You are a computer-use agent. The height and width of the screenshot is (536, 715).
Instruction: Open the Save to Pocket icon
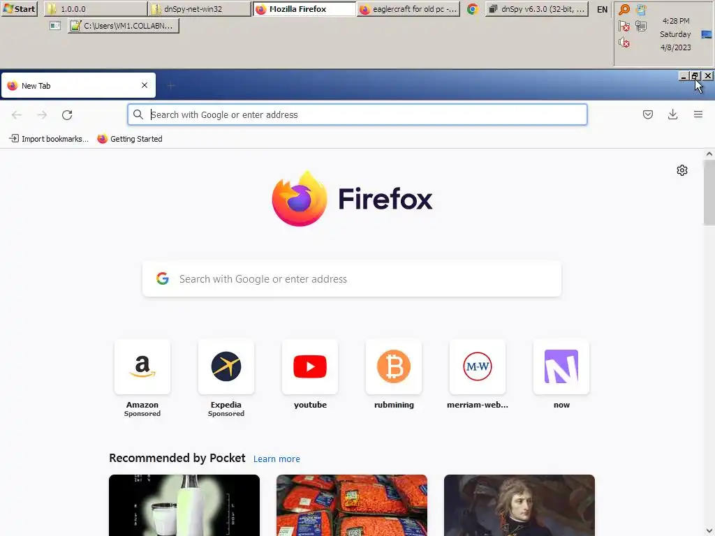click(x=647, y=114)
